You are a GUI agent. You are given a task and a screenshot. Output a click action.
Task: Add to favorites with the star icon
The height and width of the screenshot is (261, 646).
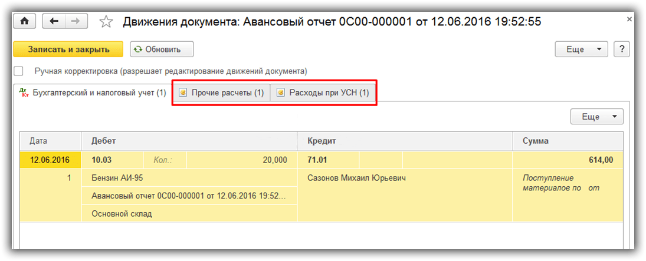(106, 22)
